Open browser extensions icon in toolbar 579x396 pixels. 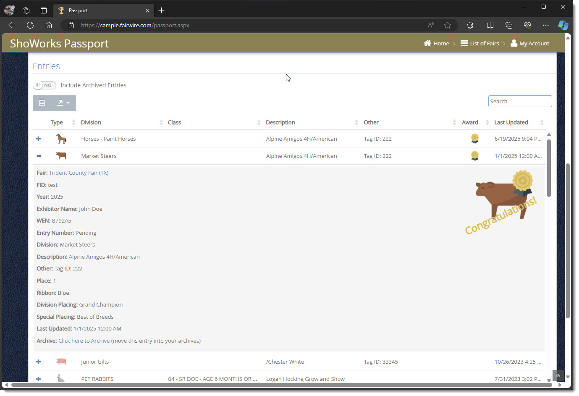tap(470, 25)
